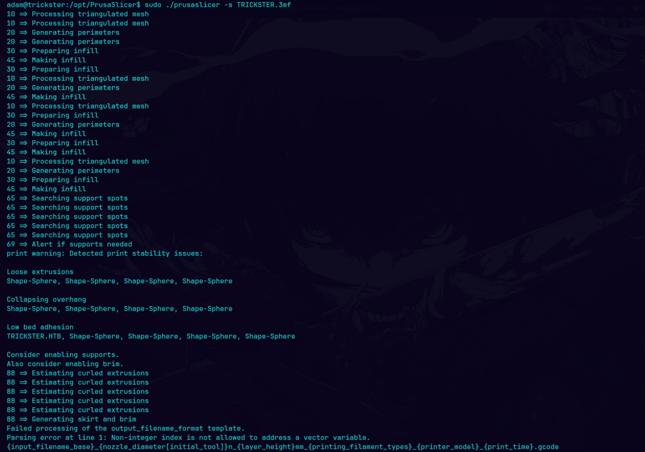Click the 'Generating skirt and brim' line
This screenshot has height=452, width=645.
71,419
